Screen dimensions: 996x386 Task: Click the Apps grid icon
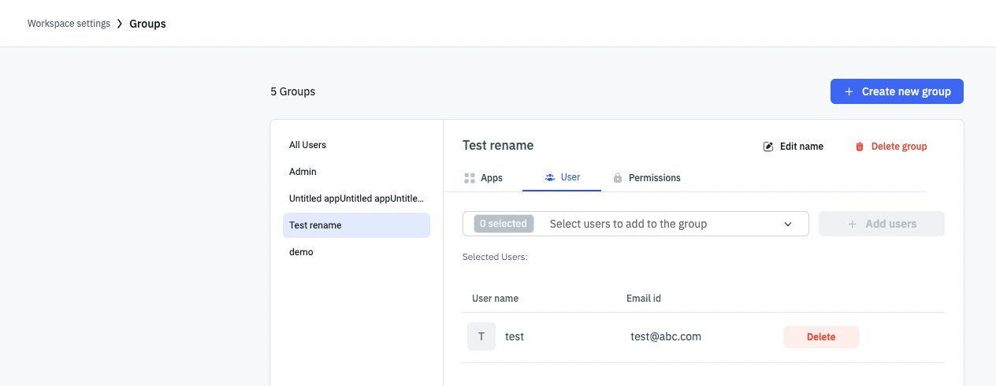(x=470, y=178)
